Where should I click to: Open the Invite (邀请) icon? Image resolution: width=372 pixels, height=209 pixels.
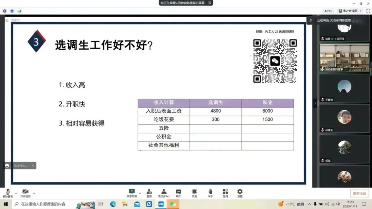(149, 192)
